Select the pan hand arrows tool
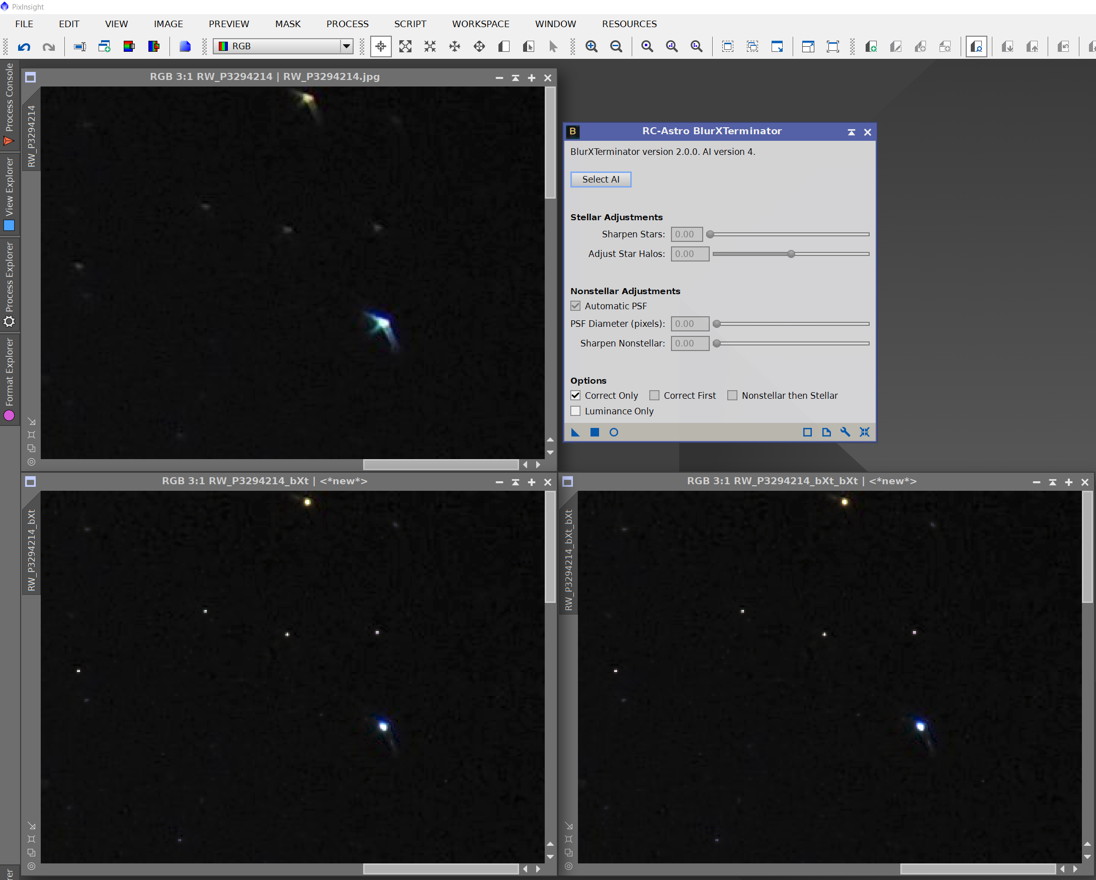This screenshot has width=1096, height=880. (x=479, y=47)
